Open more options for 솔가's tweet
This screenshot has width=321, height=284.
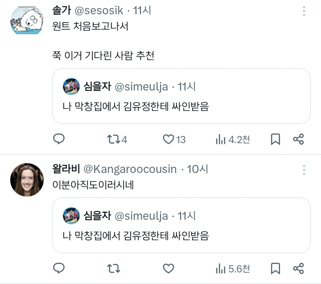pyautogui.click(x=304, y=12)
